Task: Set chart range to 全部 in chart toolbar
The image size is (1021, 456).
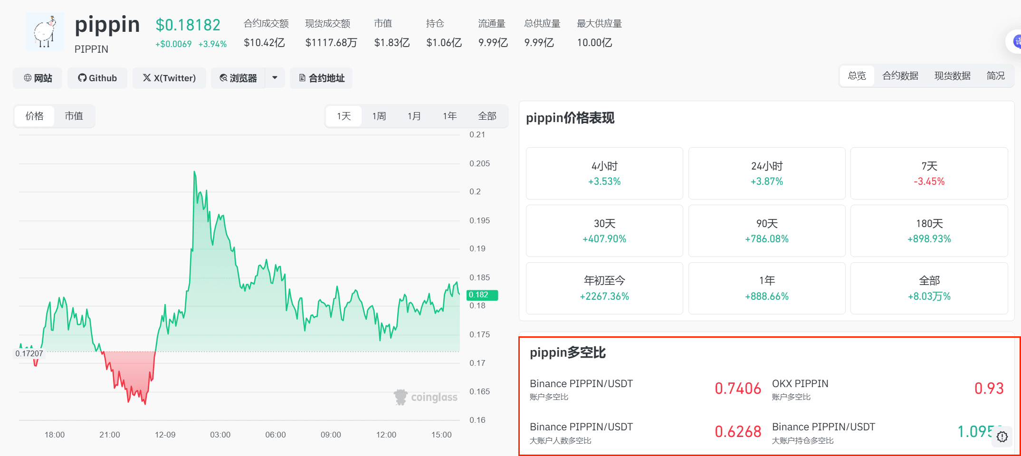Action: pyautogui.click(x=487, y=116)
